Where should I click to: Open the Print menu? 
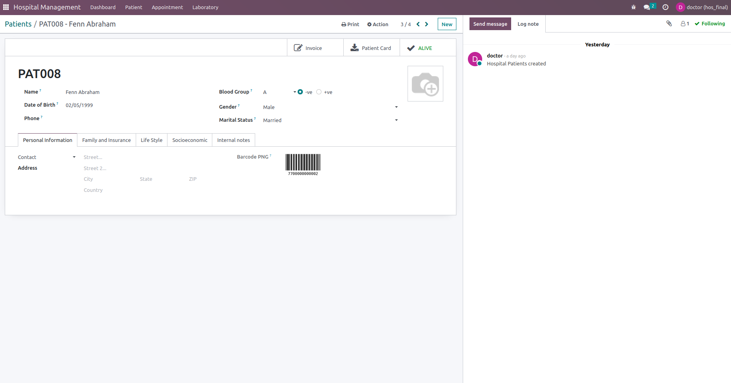350,24
